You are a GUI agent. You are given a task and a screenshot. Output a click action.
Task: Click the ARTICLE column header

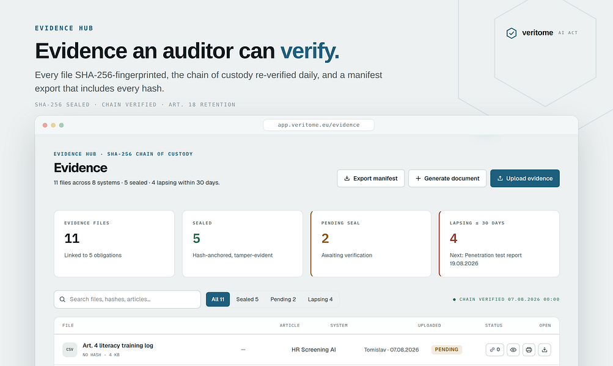click(x=290, y=325)
